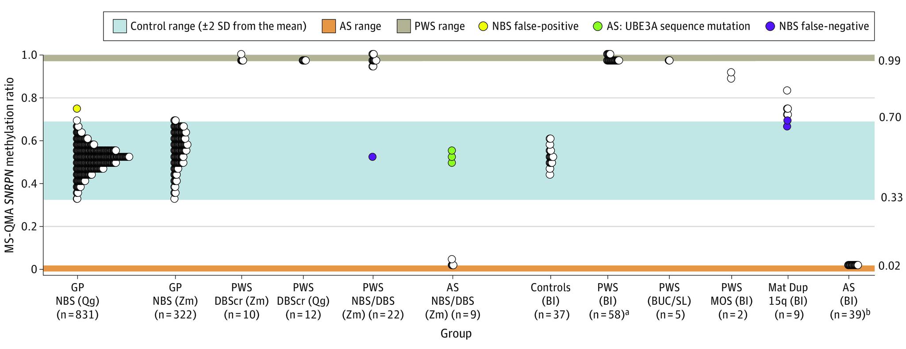
Task: Click the purple NBS false-negative legend marker
Action: [x=771, y=26]
